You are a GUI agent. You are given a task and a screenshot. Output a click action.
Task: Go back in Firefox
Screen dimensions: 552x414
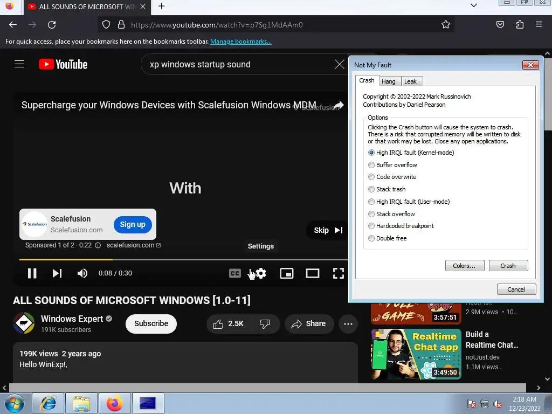[x=13, y=25]
